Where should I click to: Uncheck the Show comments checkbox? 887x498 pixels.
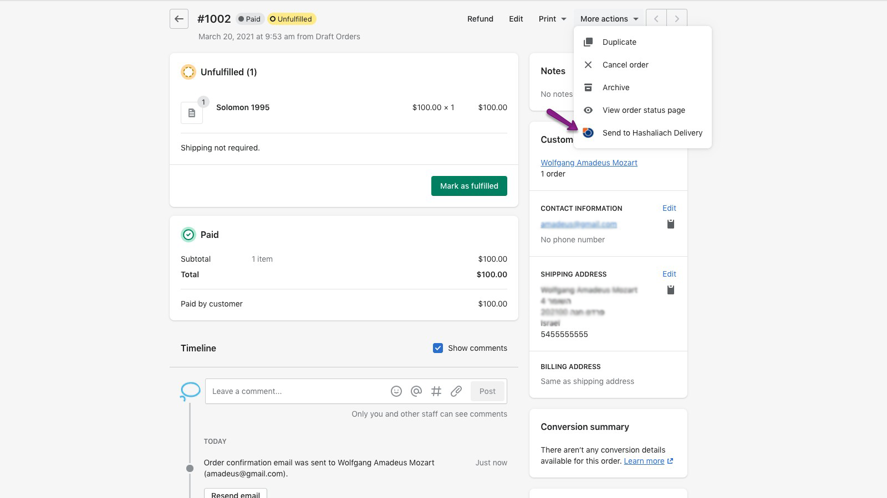pyautogui.click(x=438, y=348)
